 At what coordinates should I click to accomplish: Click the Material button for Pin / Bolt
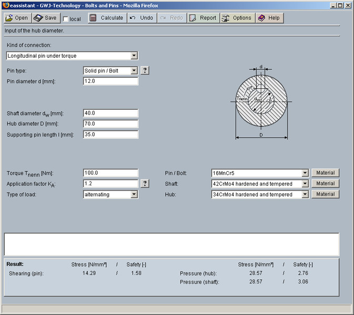325,173
